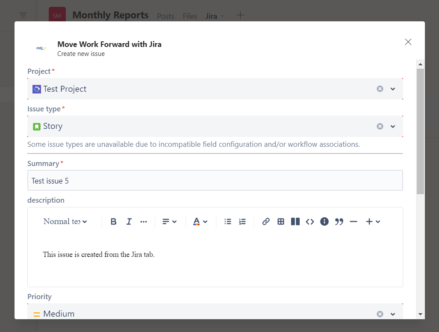
Task: Insert a bullet list in description
Action: click(228, 221)
